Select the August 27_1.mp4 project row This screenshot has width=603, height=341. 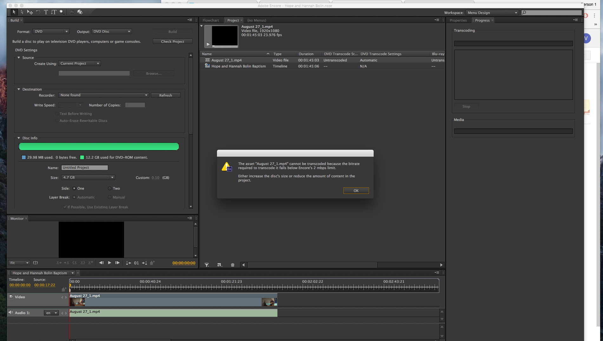(322, 60)
